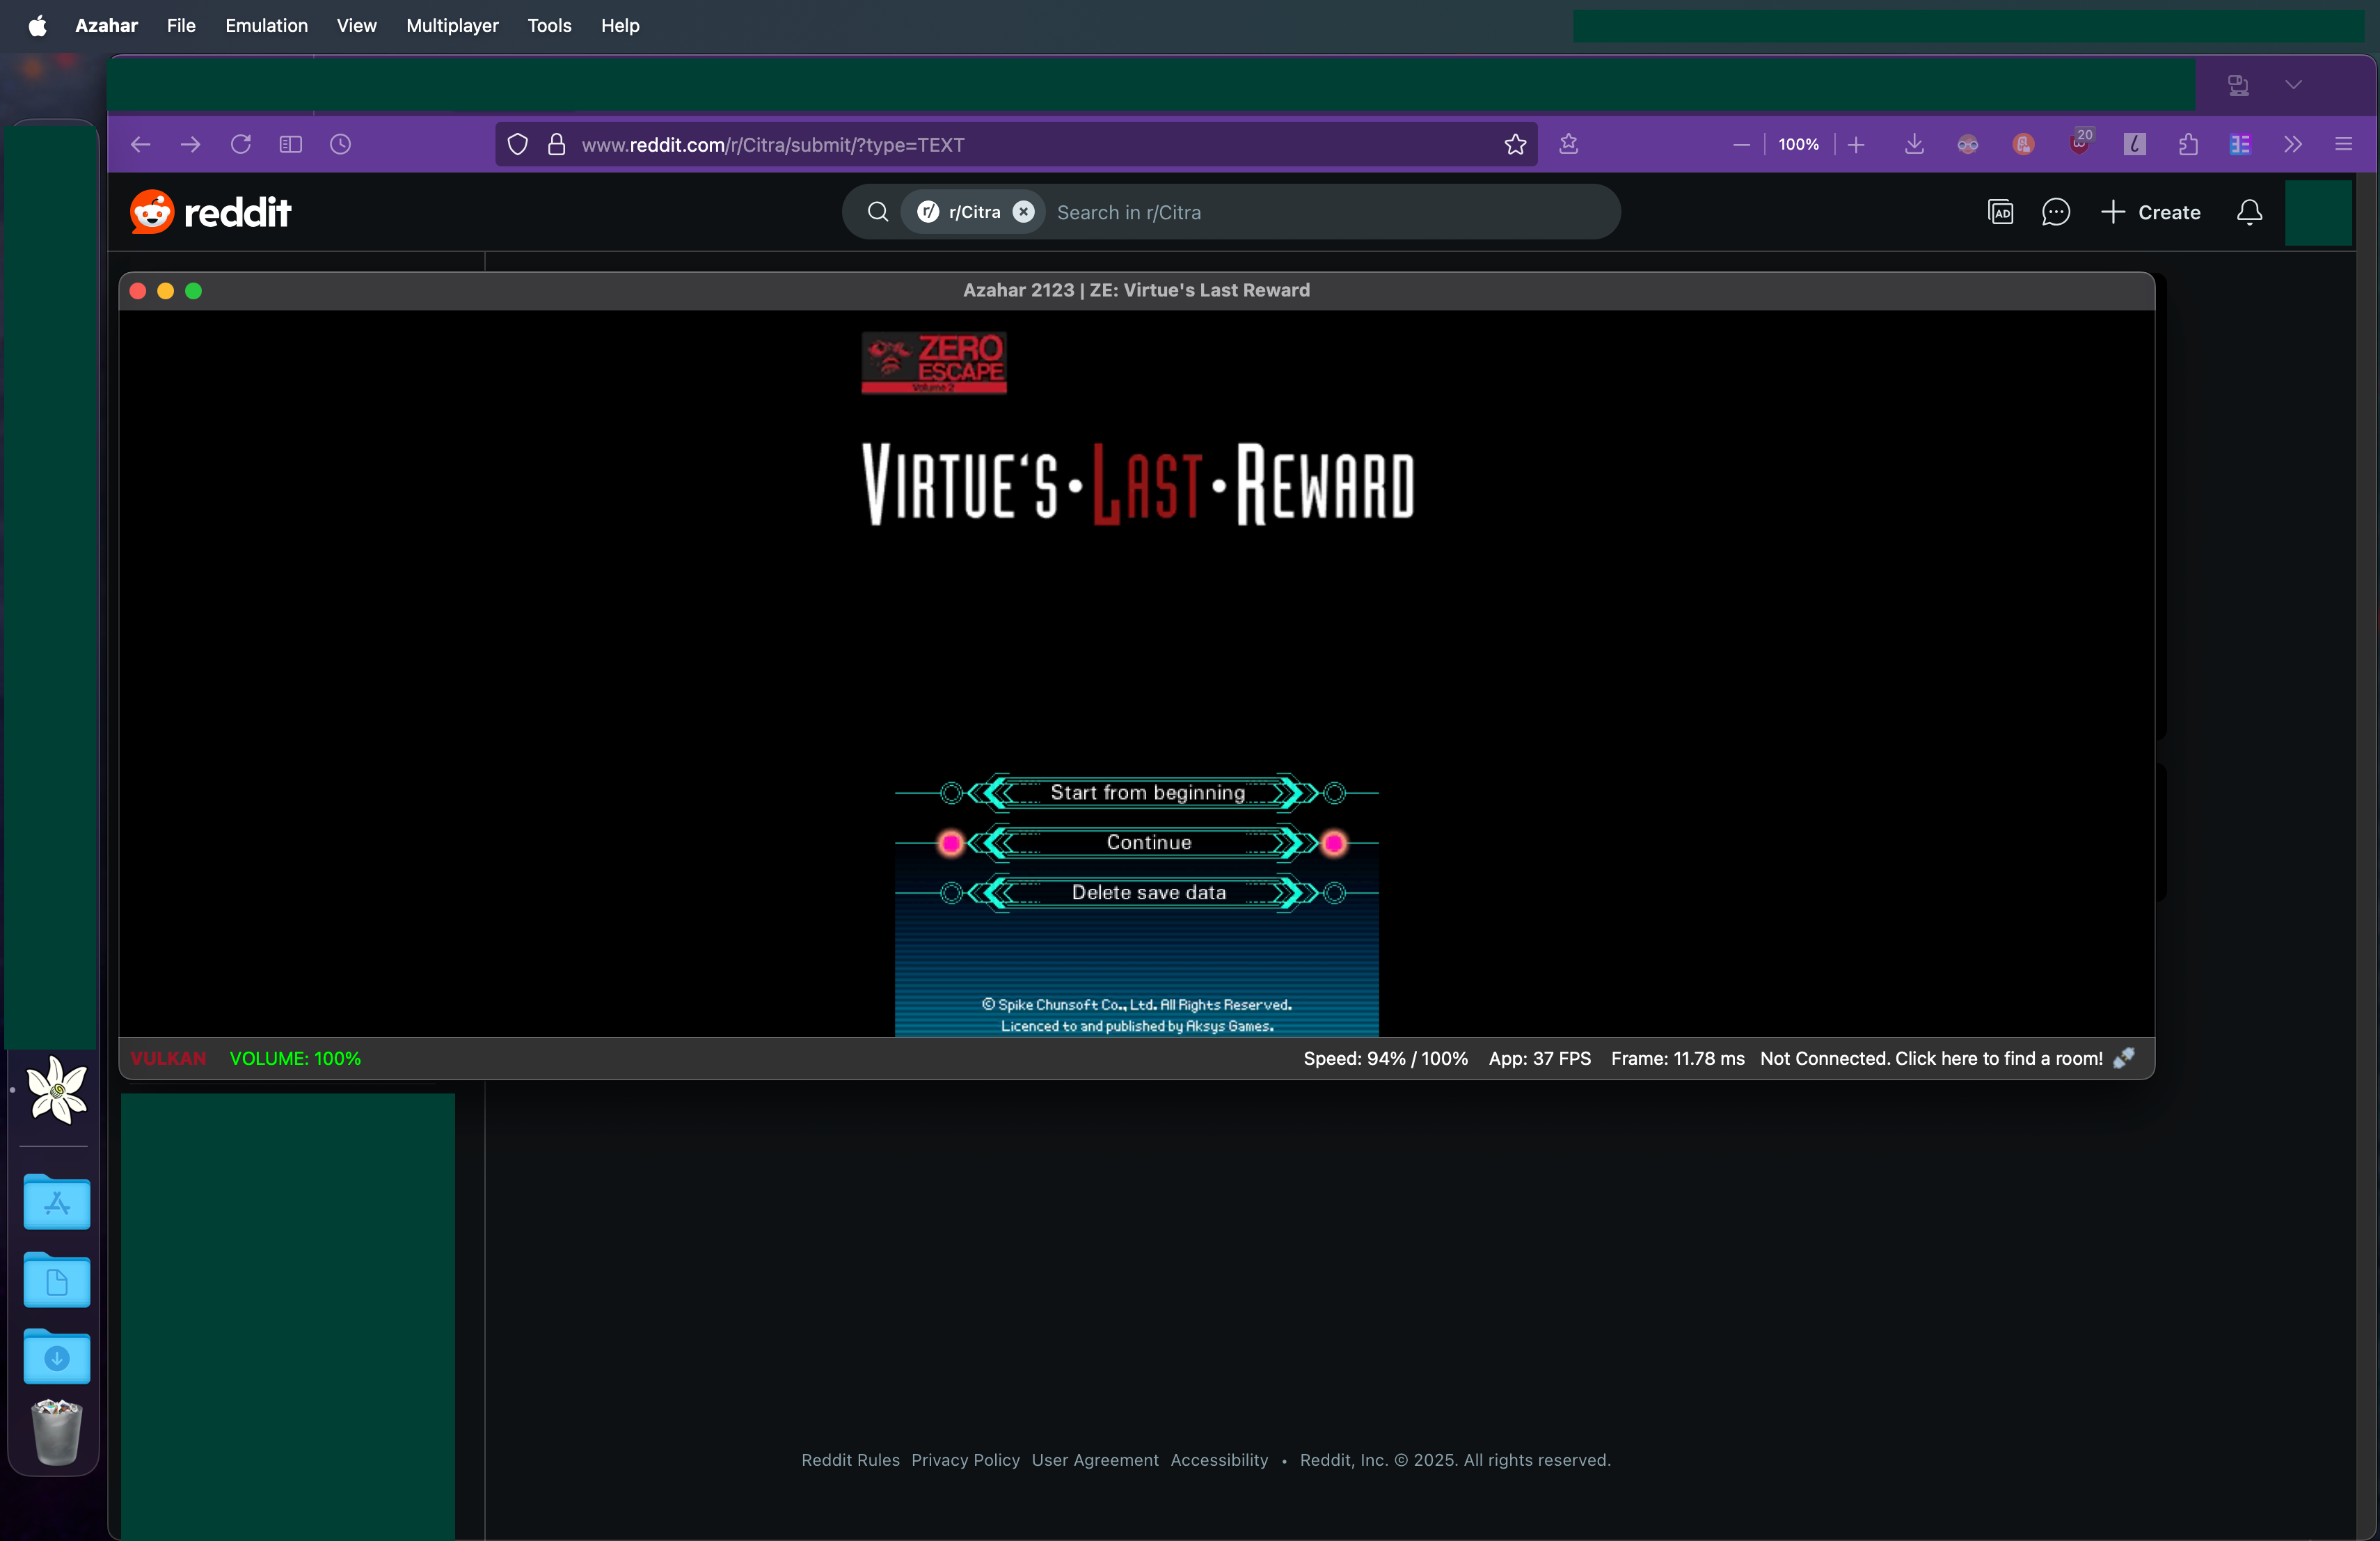Toggle the browser sidebar panel icon
This screenshot has width=2380, height=1541.
click(290, 144)
